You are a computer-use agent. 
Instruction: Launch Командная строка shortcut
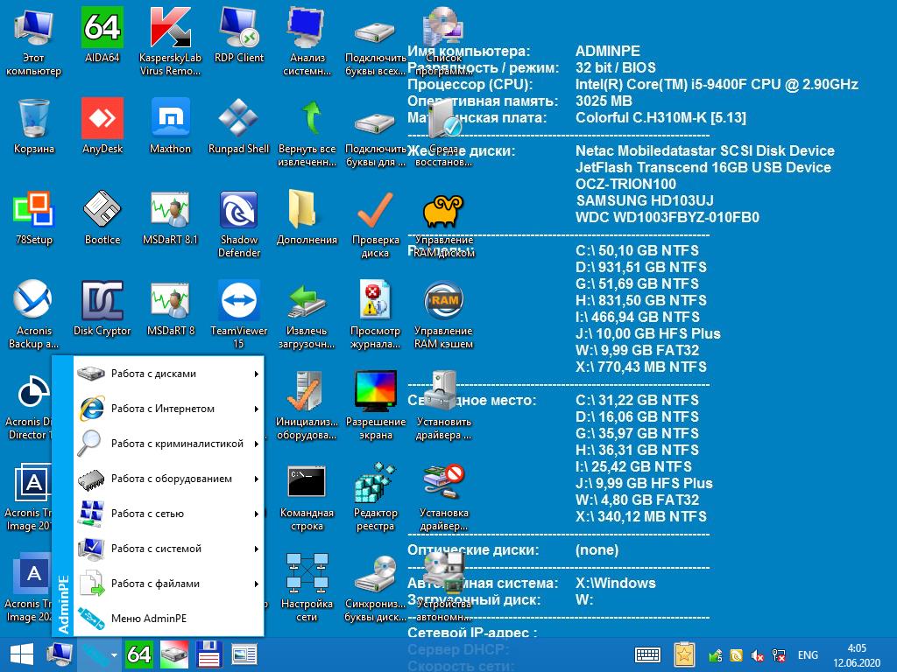(x=307, y=483)
